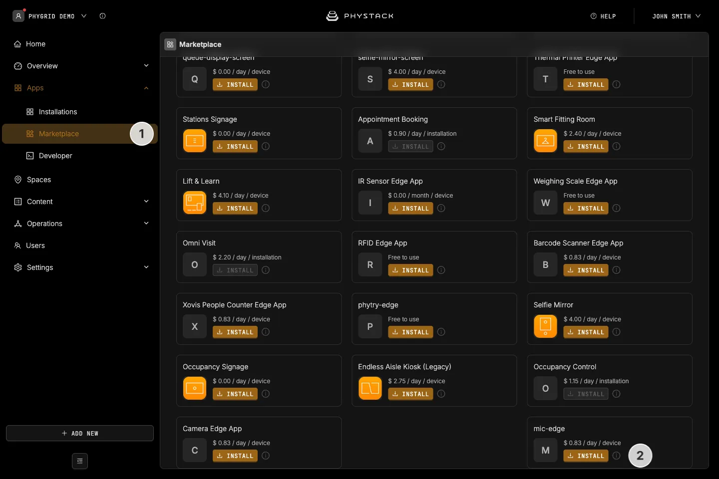Expand the Operations section
Image resolution: width=719 pixels, height=479 pixels.
point(146,224)
